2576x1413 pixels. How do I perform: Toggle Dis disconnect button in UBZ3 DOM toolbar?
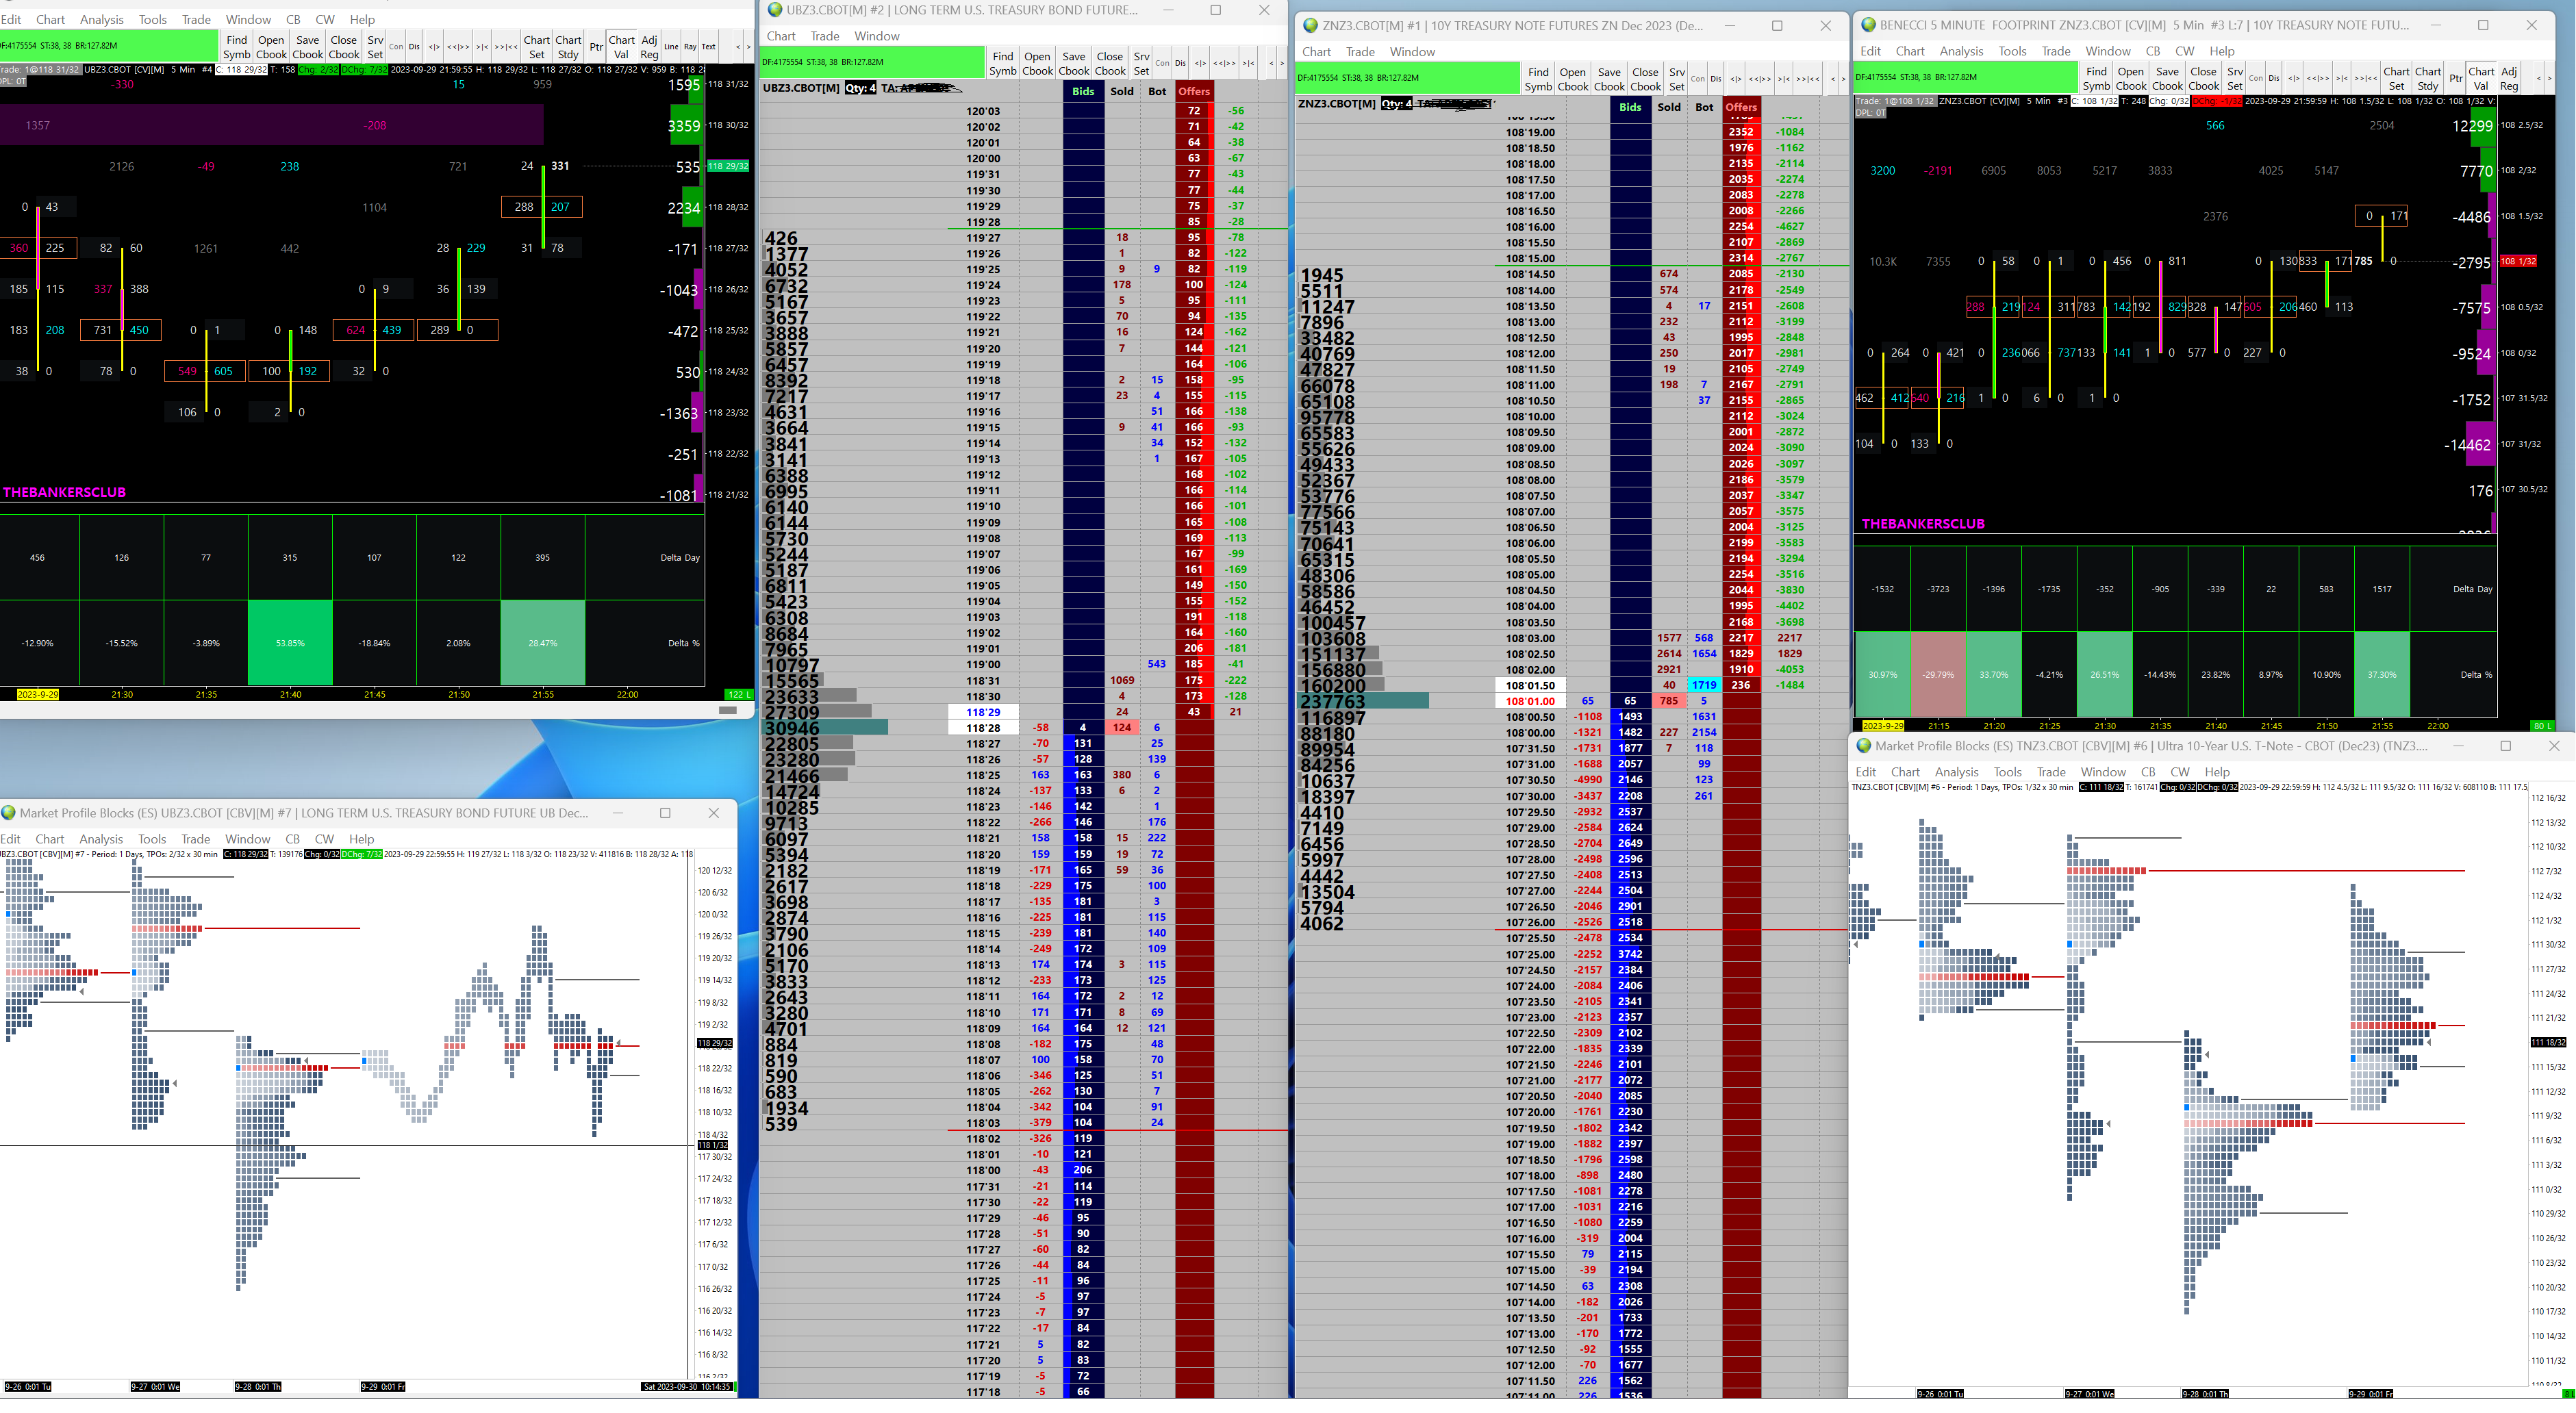pos(1180,63)
